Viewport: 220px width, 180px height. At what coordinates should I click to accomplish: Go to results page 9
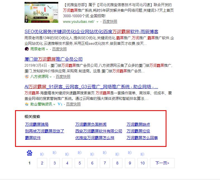(x=130, y=163)
